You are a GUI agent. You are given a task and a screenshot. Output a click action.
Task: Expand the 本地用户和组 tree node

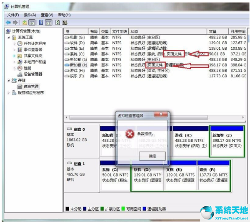point(15,62)
